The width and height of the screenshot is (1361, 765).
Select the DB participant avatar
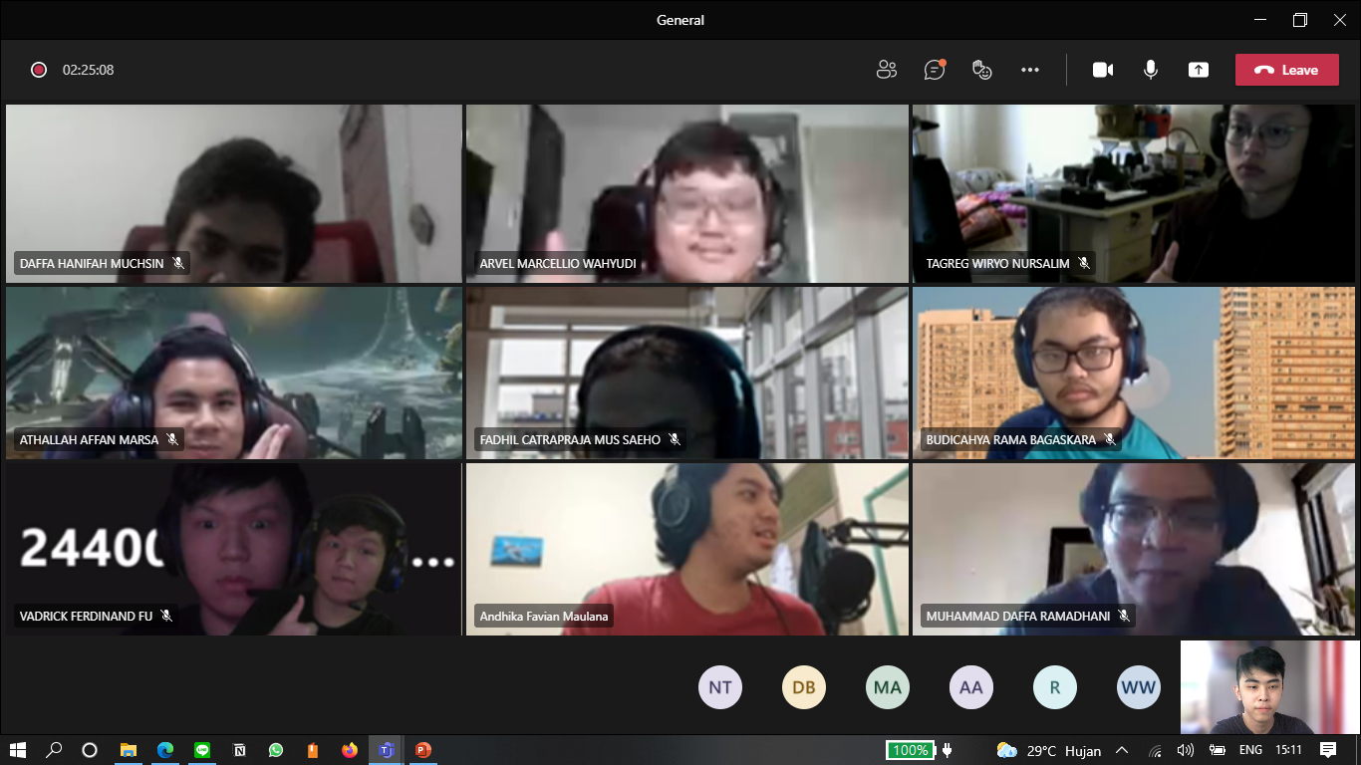[x=804, y=687]
